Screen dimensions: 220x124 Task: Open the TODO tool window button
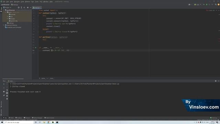11,118
